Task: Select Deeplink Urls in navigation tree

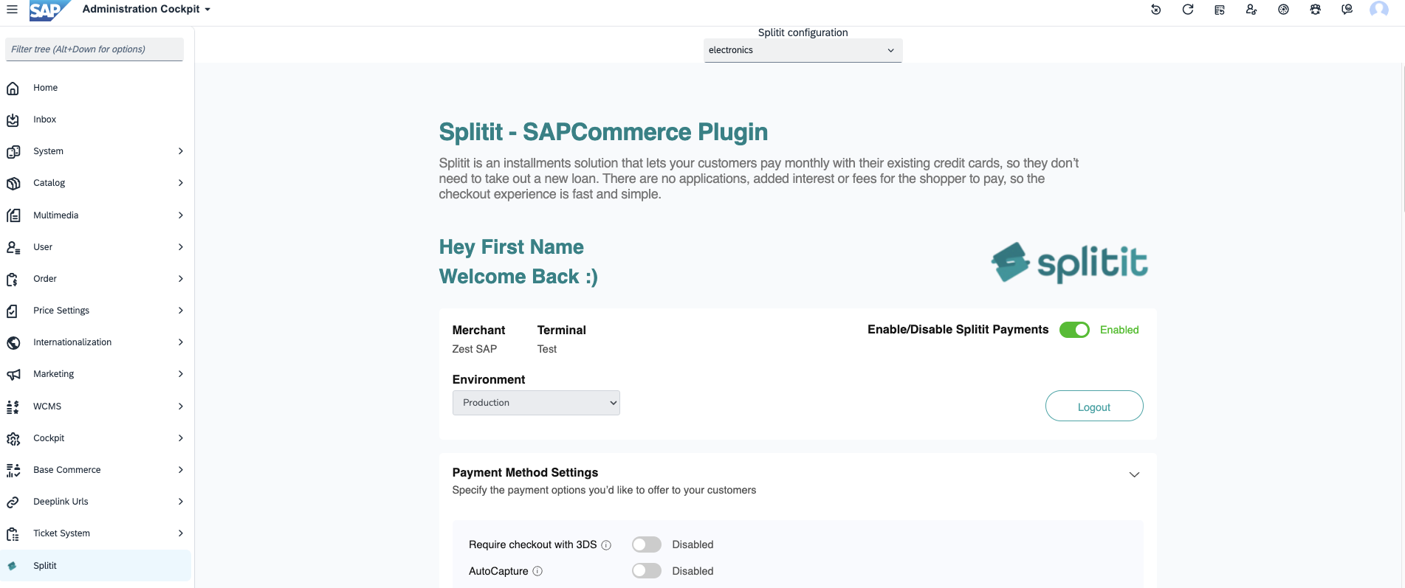Action: [61, 502]
